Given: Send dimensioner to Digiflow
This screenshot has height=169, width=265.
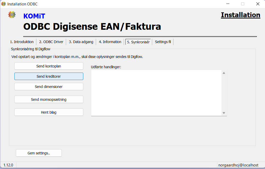Looking at the screenshot, I should coord(49,87).
